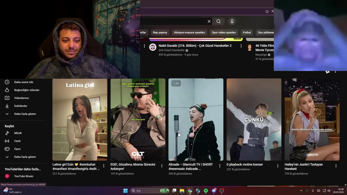Open Nakit Daraldı (216. Bölüm) video title
This screenshot has height=195, width=347.
(x=195, y=46)
